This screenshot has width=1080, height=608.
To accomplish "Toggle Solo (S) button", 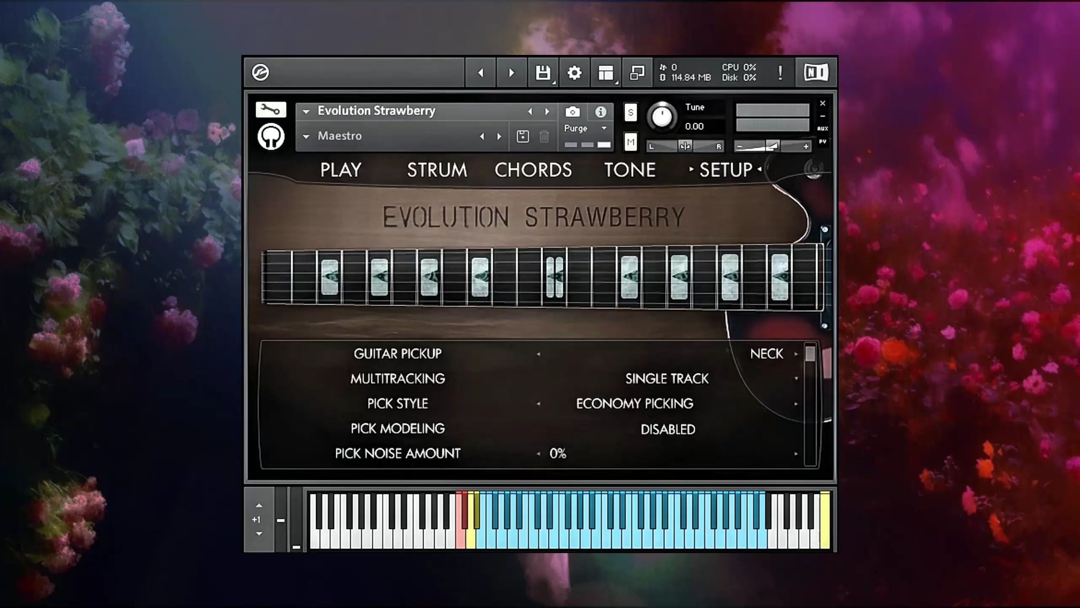I will coord(630,112).
